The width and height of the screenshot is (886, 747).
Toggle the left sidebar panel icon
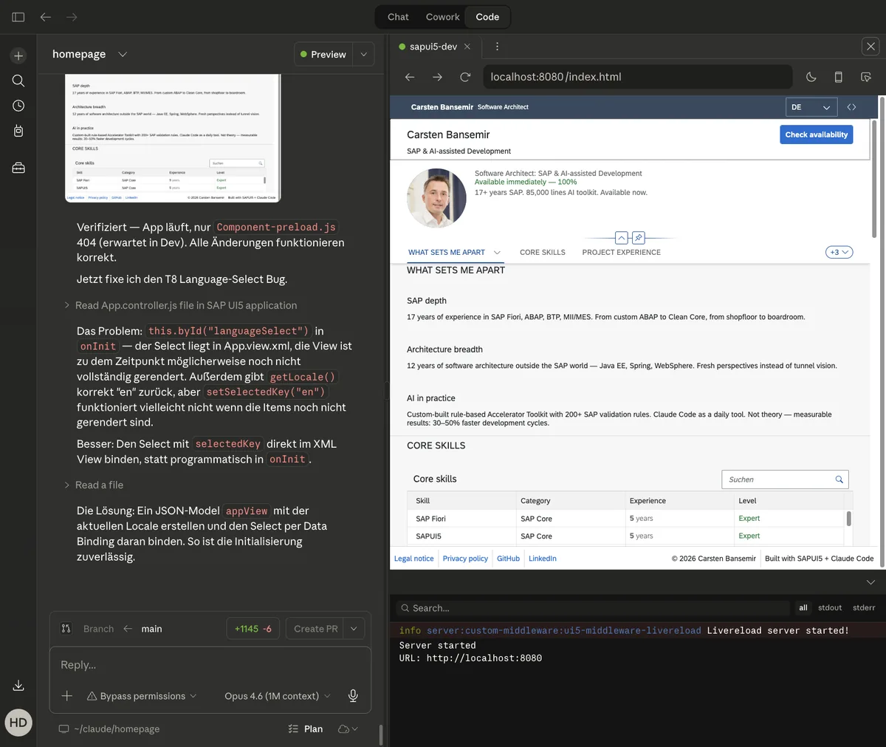click(x=18, y=17)
